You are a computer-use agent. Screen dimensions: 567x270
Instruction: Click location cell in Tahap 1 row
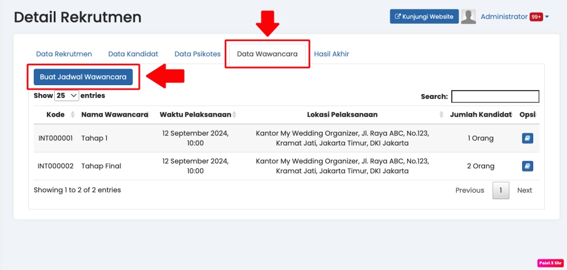(342, 138)
